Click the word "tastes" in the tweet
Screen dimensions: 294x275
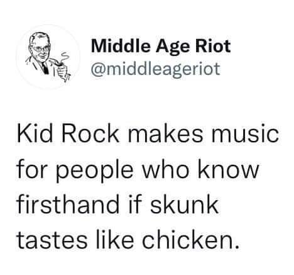point(52,240)
